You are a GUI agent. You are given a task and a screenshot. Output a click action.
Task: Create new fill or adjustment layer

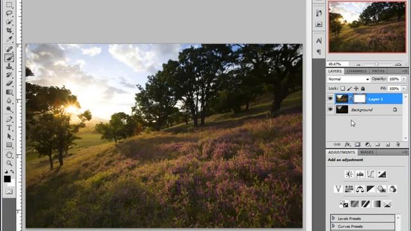[368, 144]
